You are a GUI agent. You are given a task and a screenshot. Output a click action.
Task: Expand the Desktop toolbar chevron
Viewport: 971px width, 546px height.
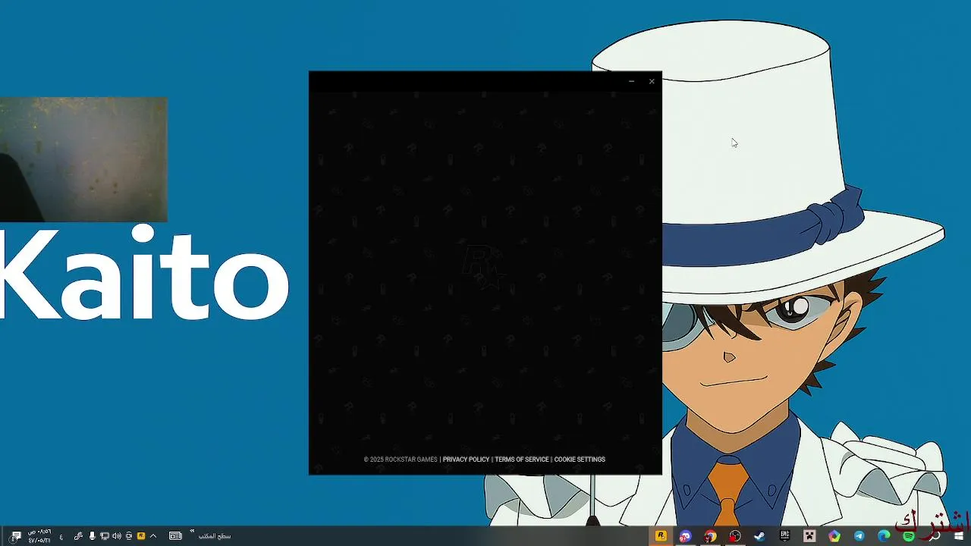[192, 531]
